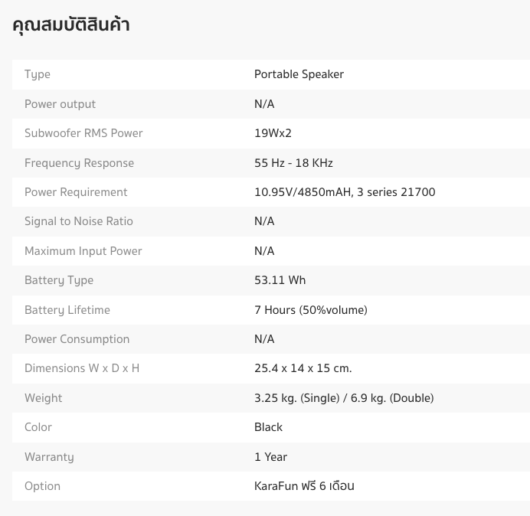Click the Type row label
Screen dimensions: 530x516
(x=38, y=74)
